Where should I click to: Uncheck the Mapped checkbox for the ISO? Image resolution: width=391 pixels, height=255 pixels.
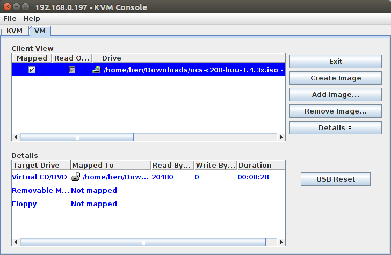[x=32, y=70]
